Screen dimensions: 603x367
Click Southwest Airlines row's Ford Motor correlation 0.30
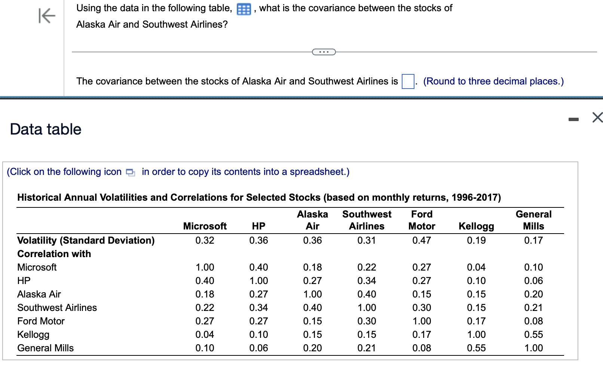(422, 308)
